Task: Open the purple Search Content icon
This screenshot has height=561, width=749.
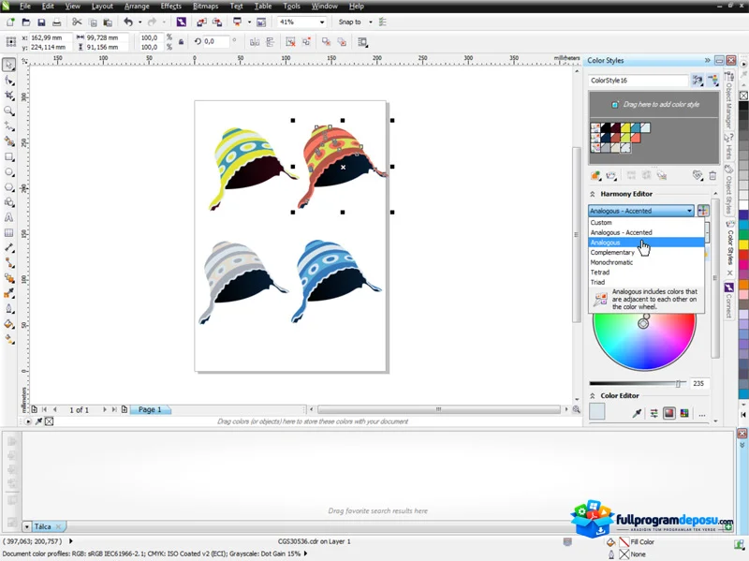Action: pos(181,22)
